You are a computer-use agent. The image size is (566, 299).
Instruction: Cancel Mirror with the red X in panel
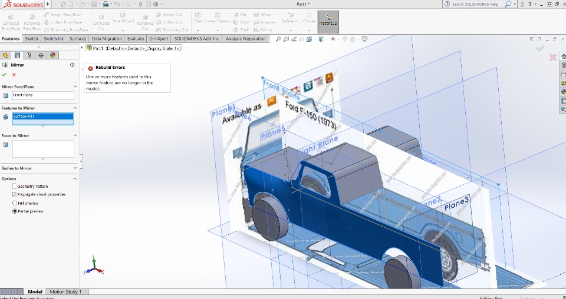(x=14, y=75)
